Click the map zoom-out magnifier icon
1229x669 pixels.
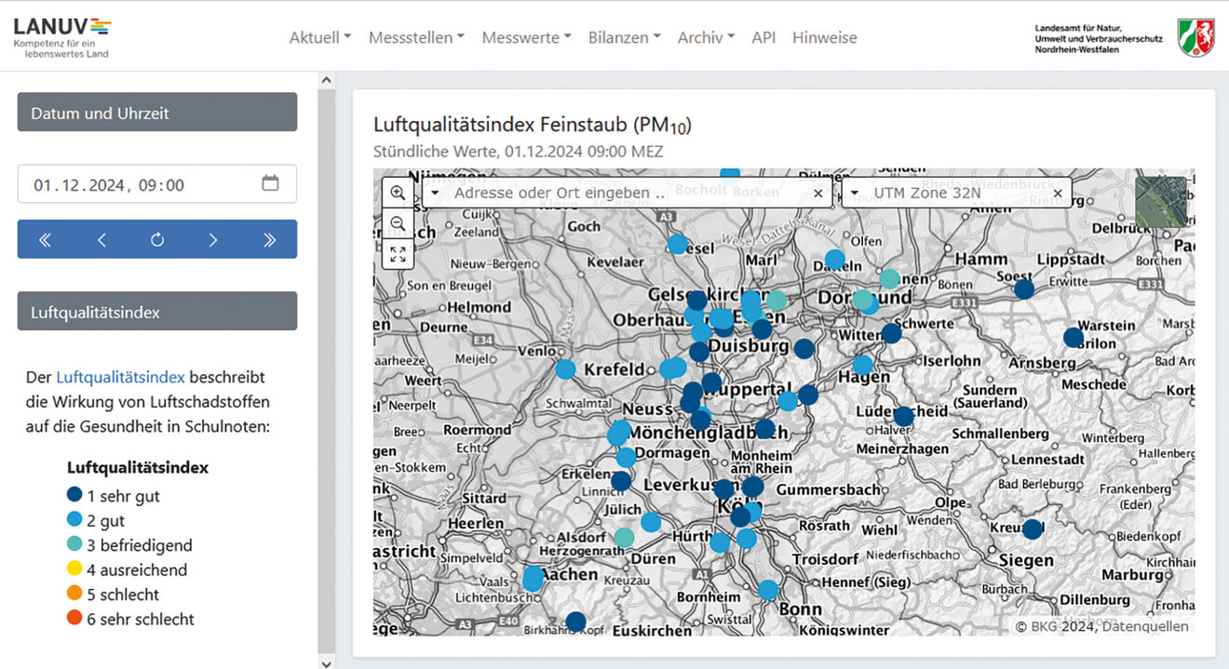coord(398,223)
